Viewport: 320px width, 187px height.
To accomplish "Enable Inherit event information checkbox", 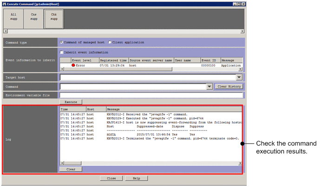I will tap(62, 52).
